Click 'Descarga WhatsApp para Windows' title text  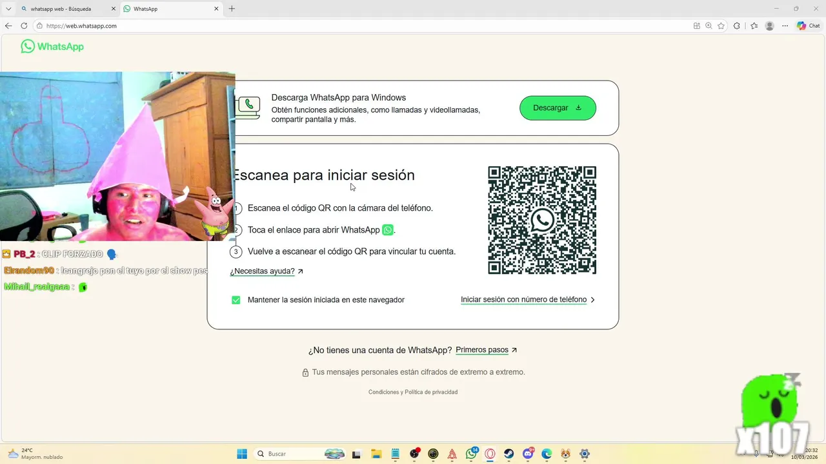click(339, 97)
